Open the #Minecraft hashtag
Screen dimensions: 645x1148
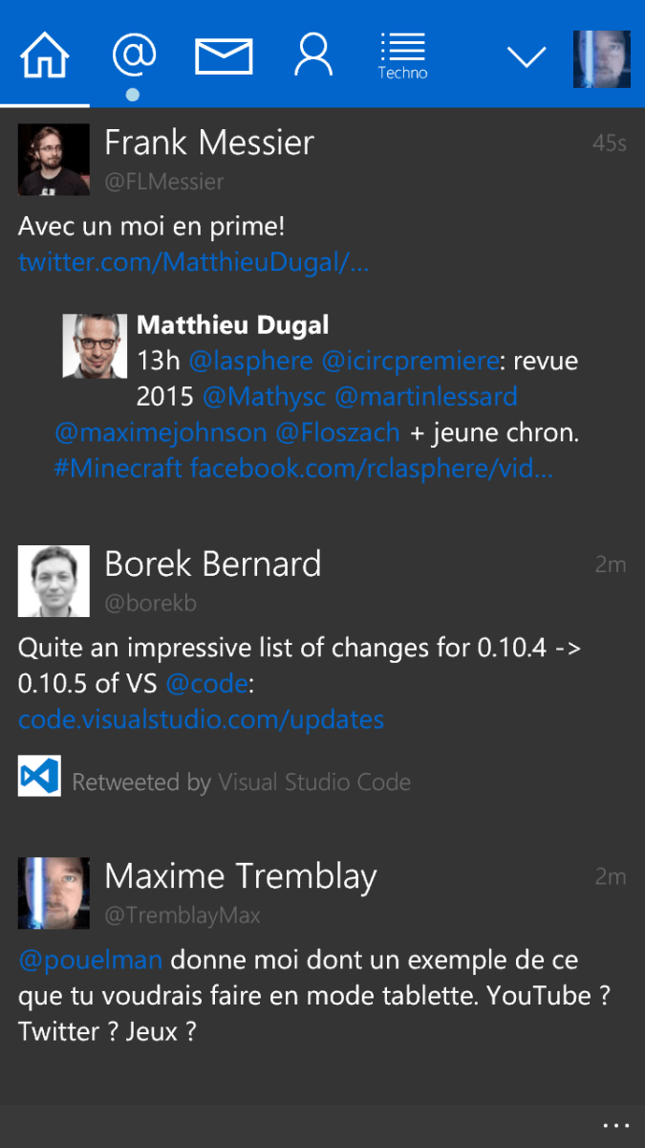(118, 469)
